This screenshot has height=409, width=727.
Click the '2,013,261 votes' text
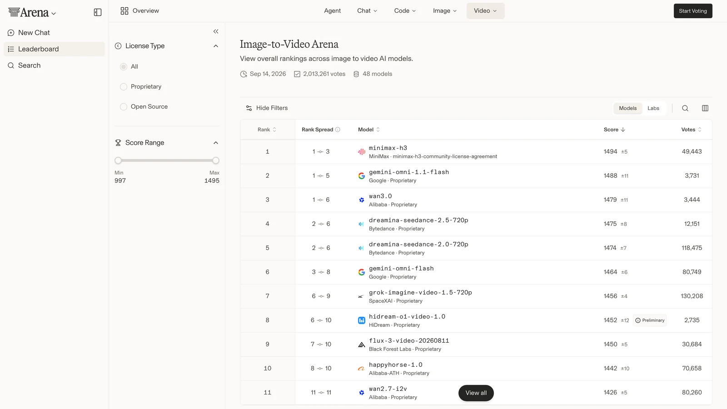tap(324, 74)
